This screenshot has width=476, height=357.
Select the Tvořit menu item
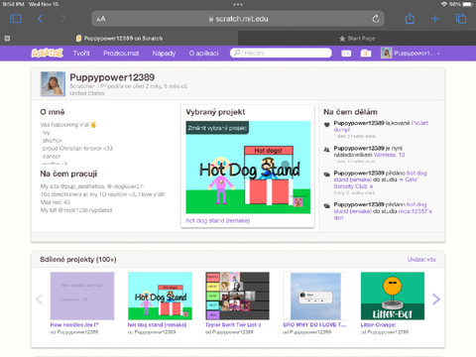[x=81, y=54]
